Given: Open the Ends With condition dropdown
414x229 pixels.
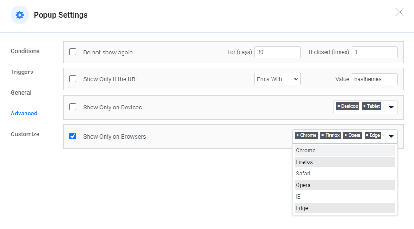Looking at the screenshot, I should coord(278,79).
